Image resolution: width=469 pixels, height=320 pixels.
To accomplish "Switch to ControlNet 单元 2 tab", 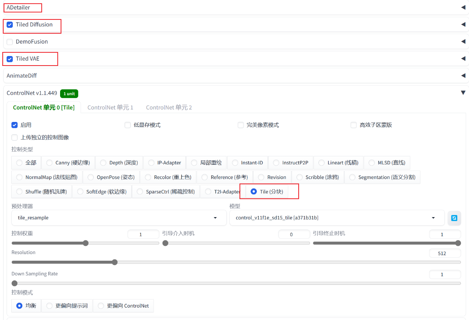I will (x=169, y=107).
